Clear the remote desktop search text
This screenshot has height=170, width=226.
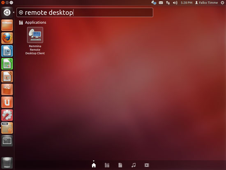click(21, 12)
